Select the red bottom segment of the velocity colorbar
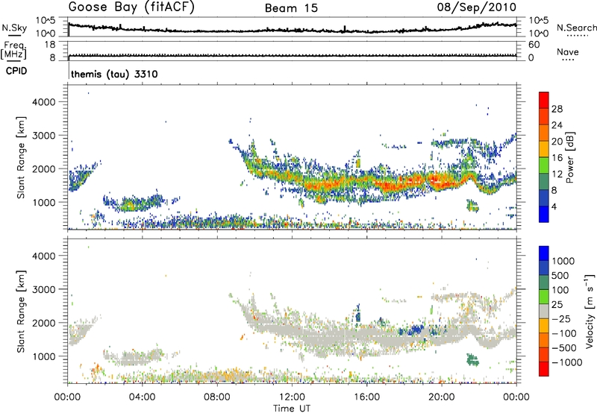 [x=544, y=369]
